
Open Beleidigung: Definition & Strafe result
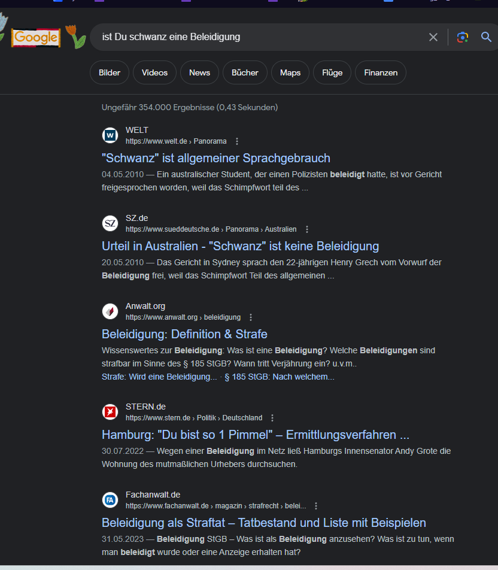(x=184, y=334)
